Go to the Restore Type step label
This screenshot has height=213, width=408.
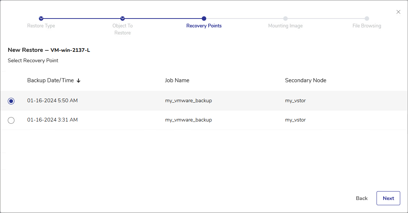[x=41, y=26]
